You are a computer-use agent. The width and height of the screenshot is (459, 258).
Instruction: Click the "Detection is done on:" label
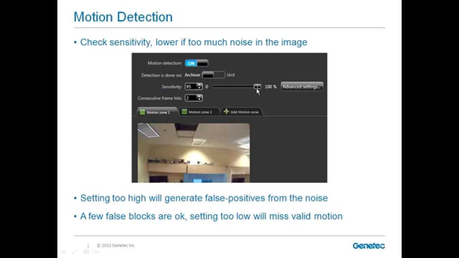[162, 75]
